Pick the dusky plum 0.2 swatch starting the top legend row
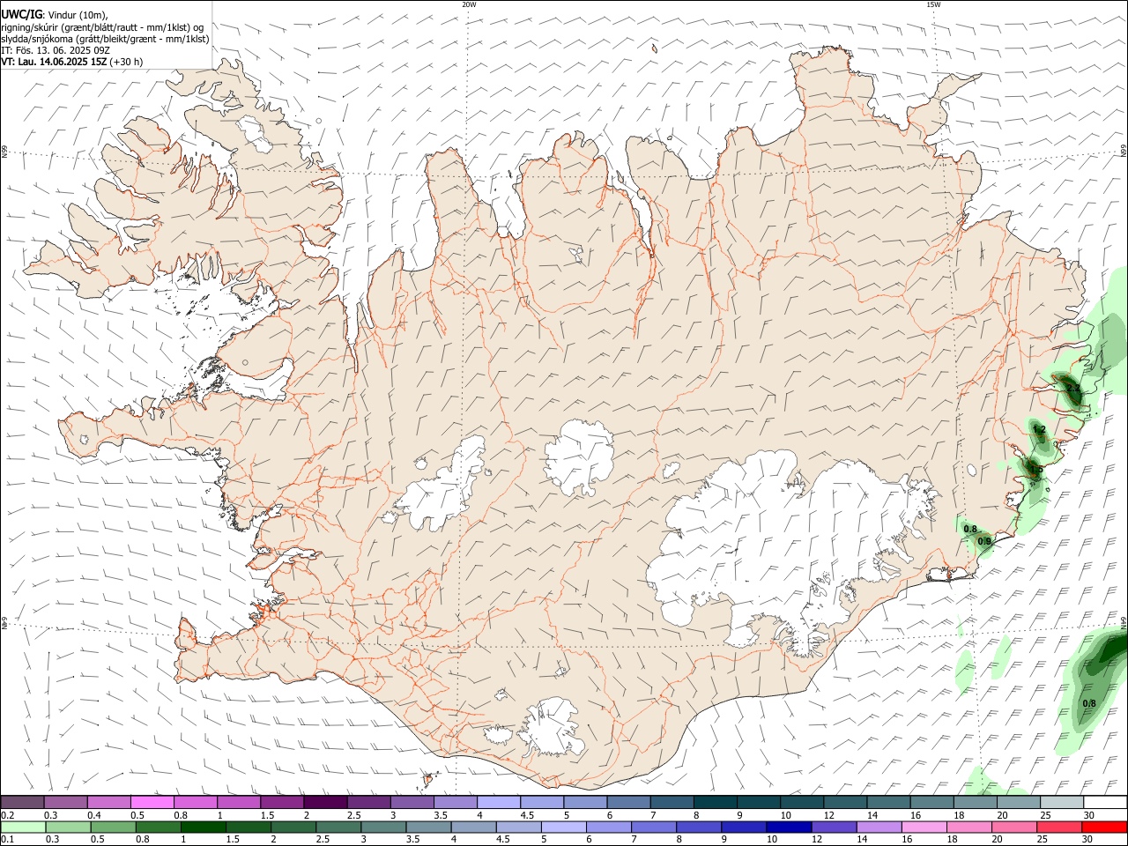The width and height of the screenshot is (1128, 846). point(23,802)
